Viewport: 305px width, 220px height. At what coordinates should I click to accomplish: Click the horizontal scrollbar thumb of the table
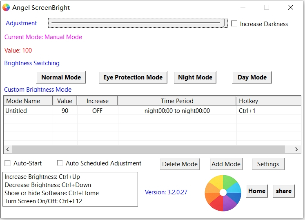[149, 149]
